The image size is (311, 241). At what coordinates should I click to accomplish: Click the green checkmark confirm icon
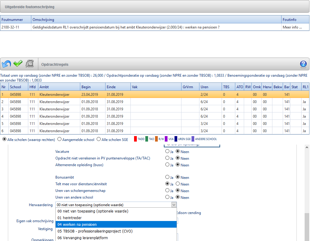click(18, 64)
